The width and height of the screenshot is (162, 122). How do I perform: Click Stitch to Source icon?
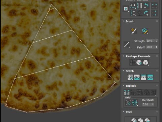[x=143, y=77]
